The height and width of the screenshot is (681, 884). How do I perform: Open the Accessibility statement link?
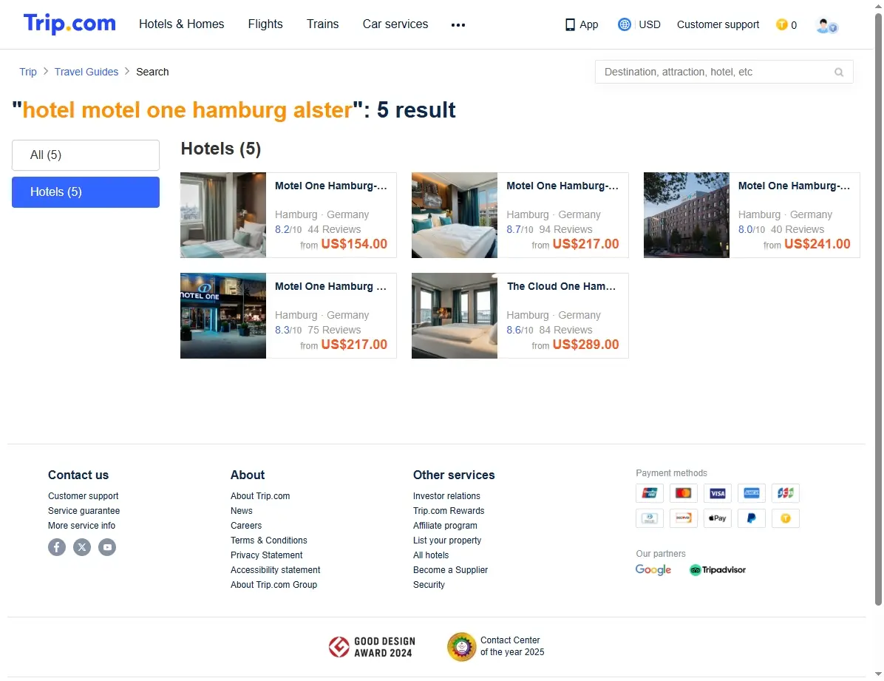coord(275,570)
